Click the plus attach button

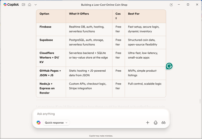pos(148,123)
